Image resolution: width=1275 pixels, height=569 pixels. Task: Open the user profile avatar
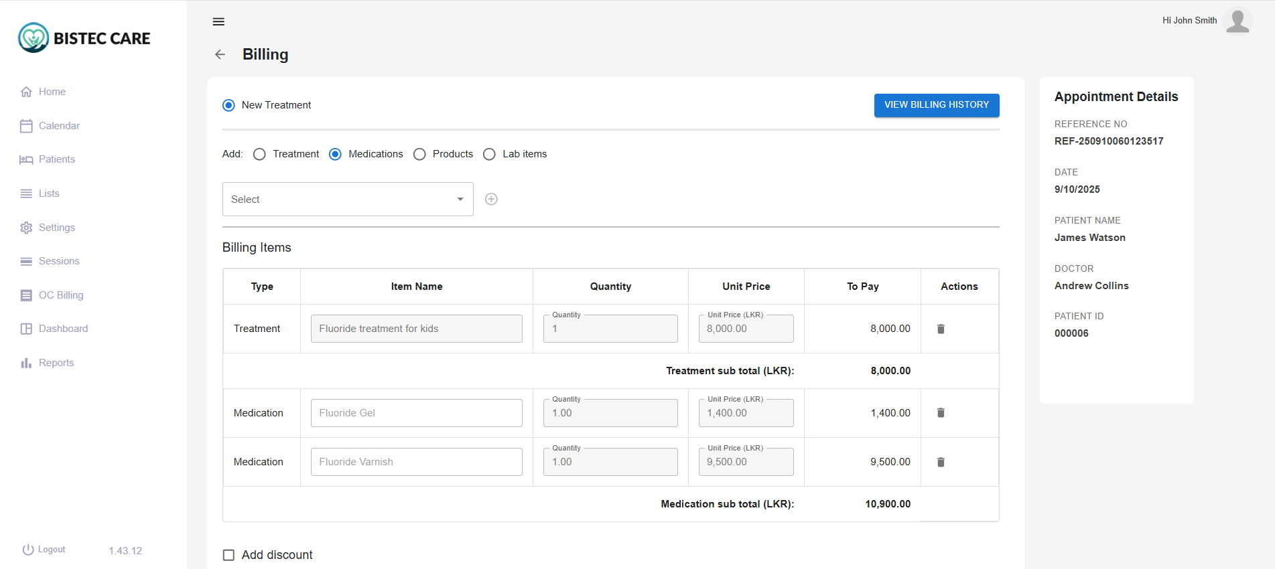pyautogui.click(x=1237, y=21)
